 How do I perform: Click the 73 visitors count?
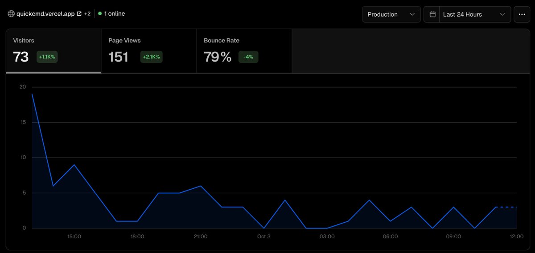click(21, 57)
